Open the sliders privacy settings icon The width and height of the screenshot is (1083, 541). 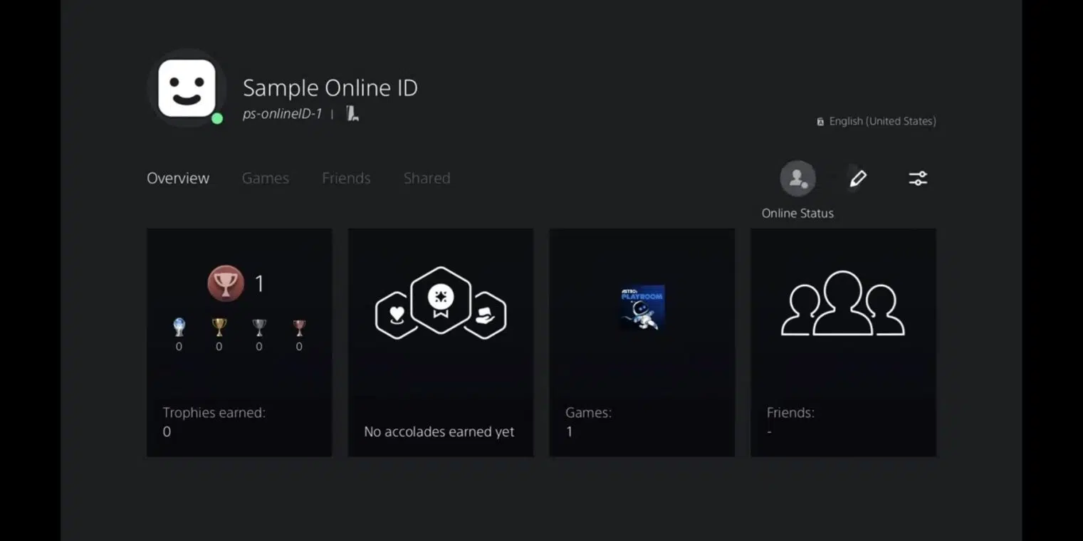click(x=918, y=178)
